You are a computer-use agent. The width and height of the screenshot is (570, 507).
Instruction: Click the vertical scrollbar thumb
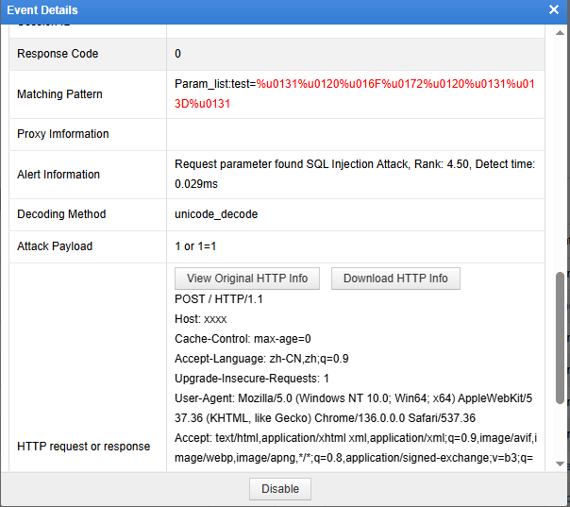560,338
